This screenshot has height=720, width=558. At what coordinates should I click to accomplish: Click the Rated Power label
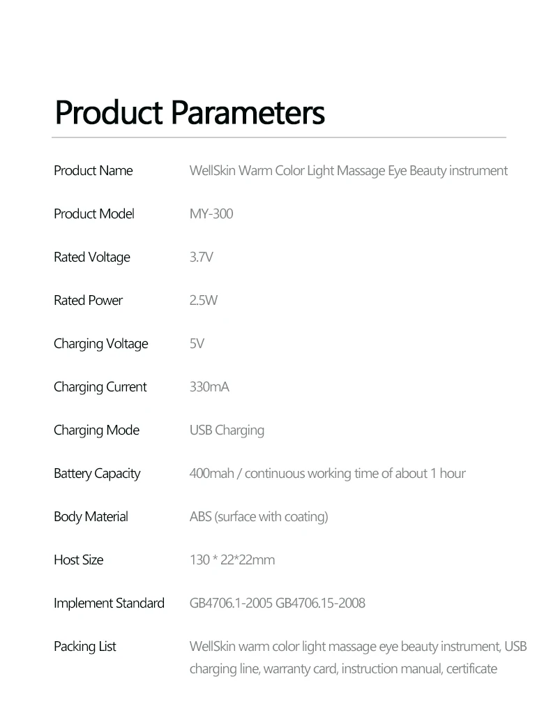coord(88,301)
